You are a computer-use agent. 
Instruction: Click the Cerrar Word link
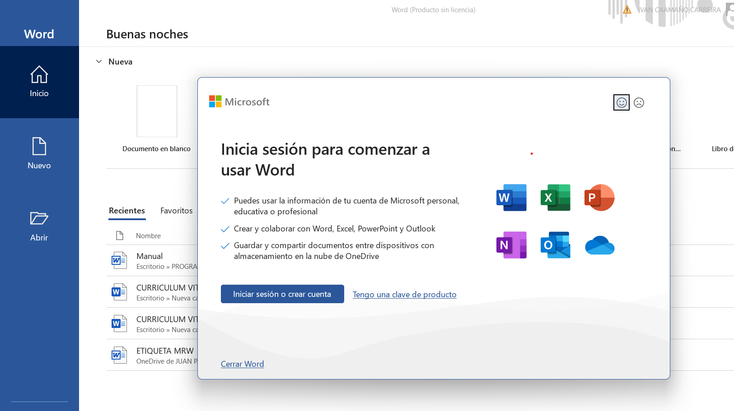click(243, 364)
